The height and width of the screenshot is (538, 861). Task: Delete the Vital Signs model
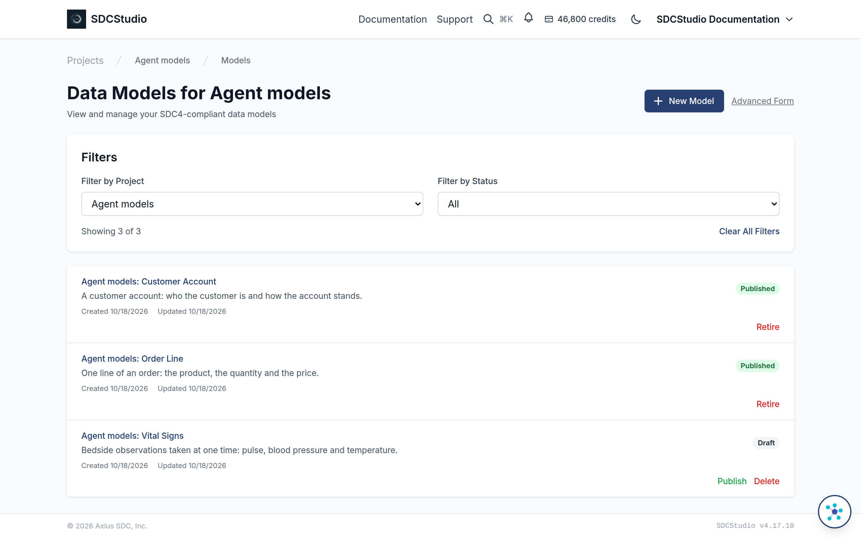pos(767,481)
